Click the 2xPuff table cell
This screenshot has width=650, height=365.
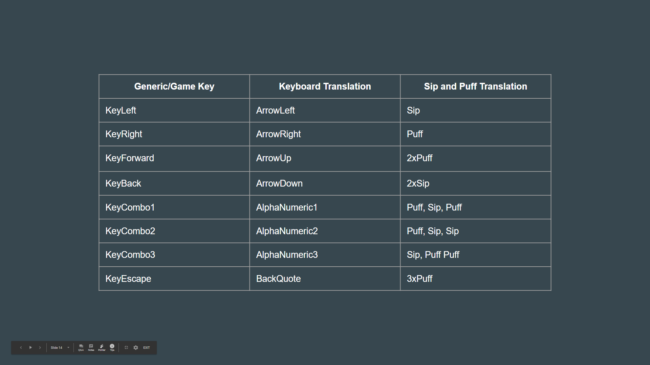(x=475, y=158)
